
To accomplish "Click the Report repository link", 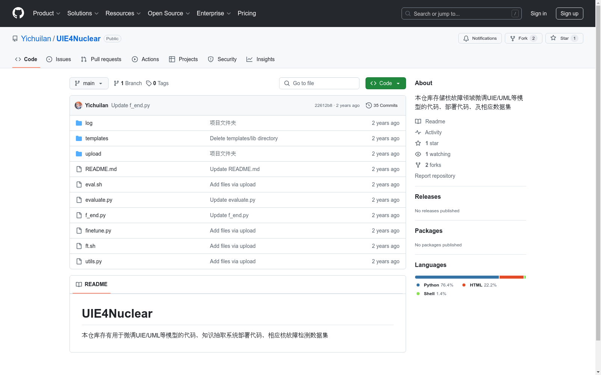I will pos(435,176).
